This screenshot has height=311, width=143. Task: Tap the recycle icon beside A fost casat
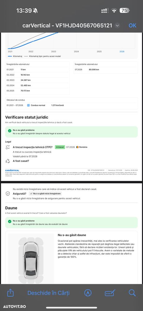(8, 161)
